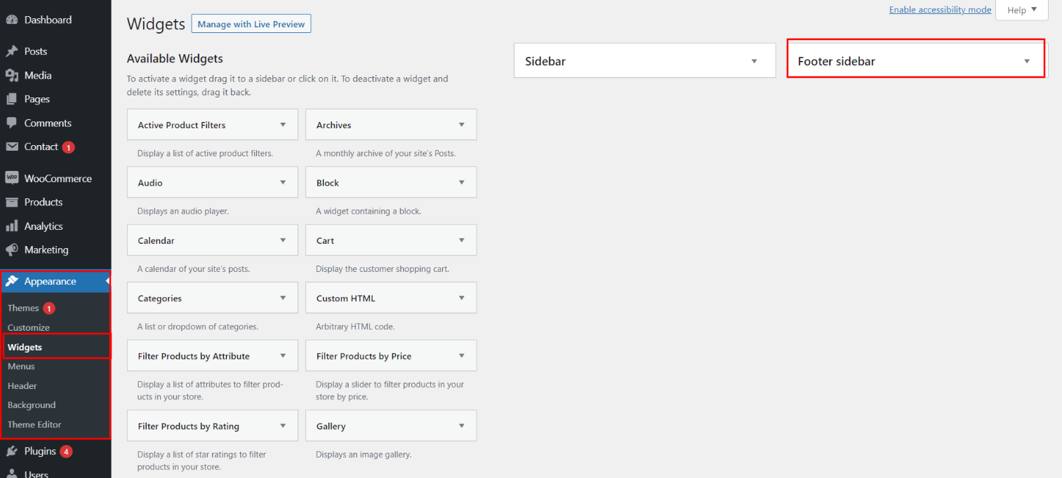Select Theme Editor in Appearance submenu

[34, 424]
